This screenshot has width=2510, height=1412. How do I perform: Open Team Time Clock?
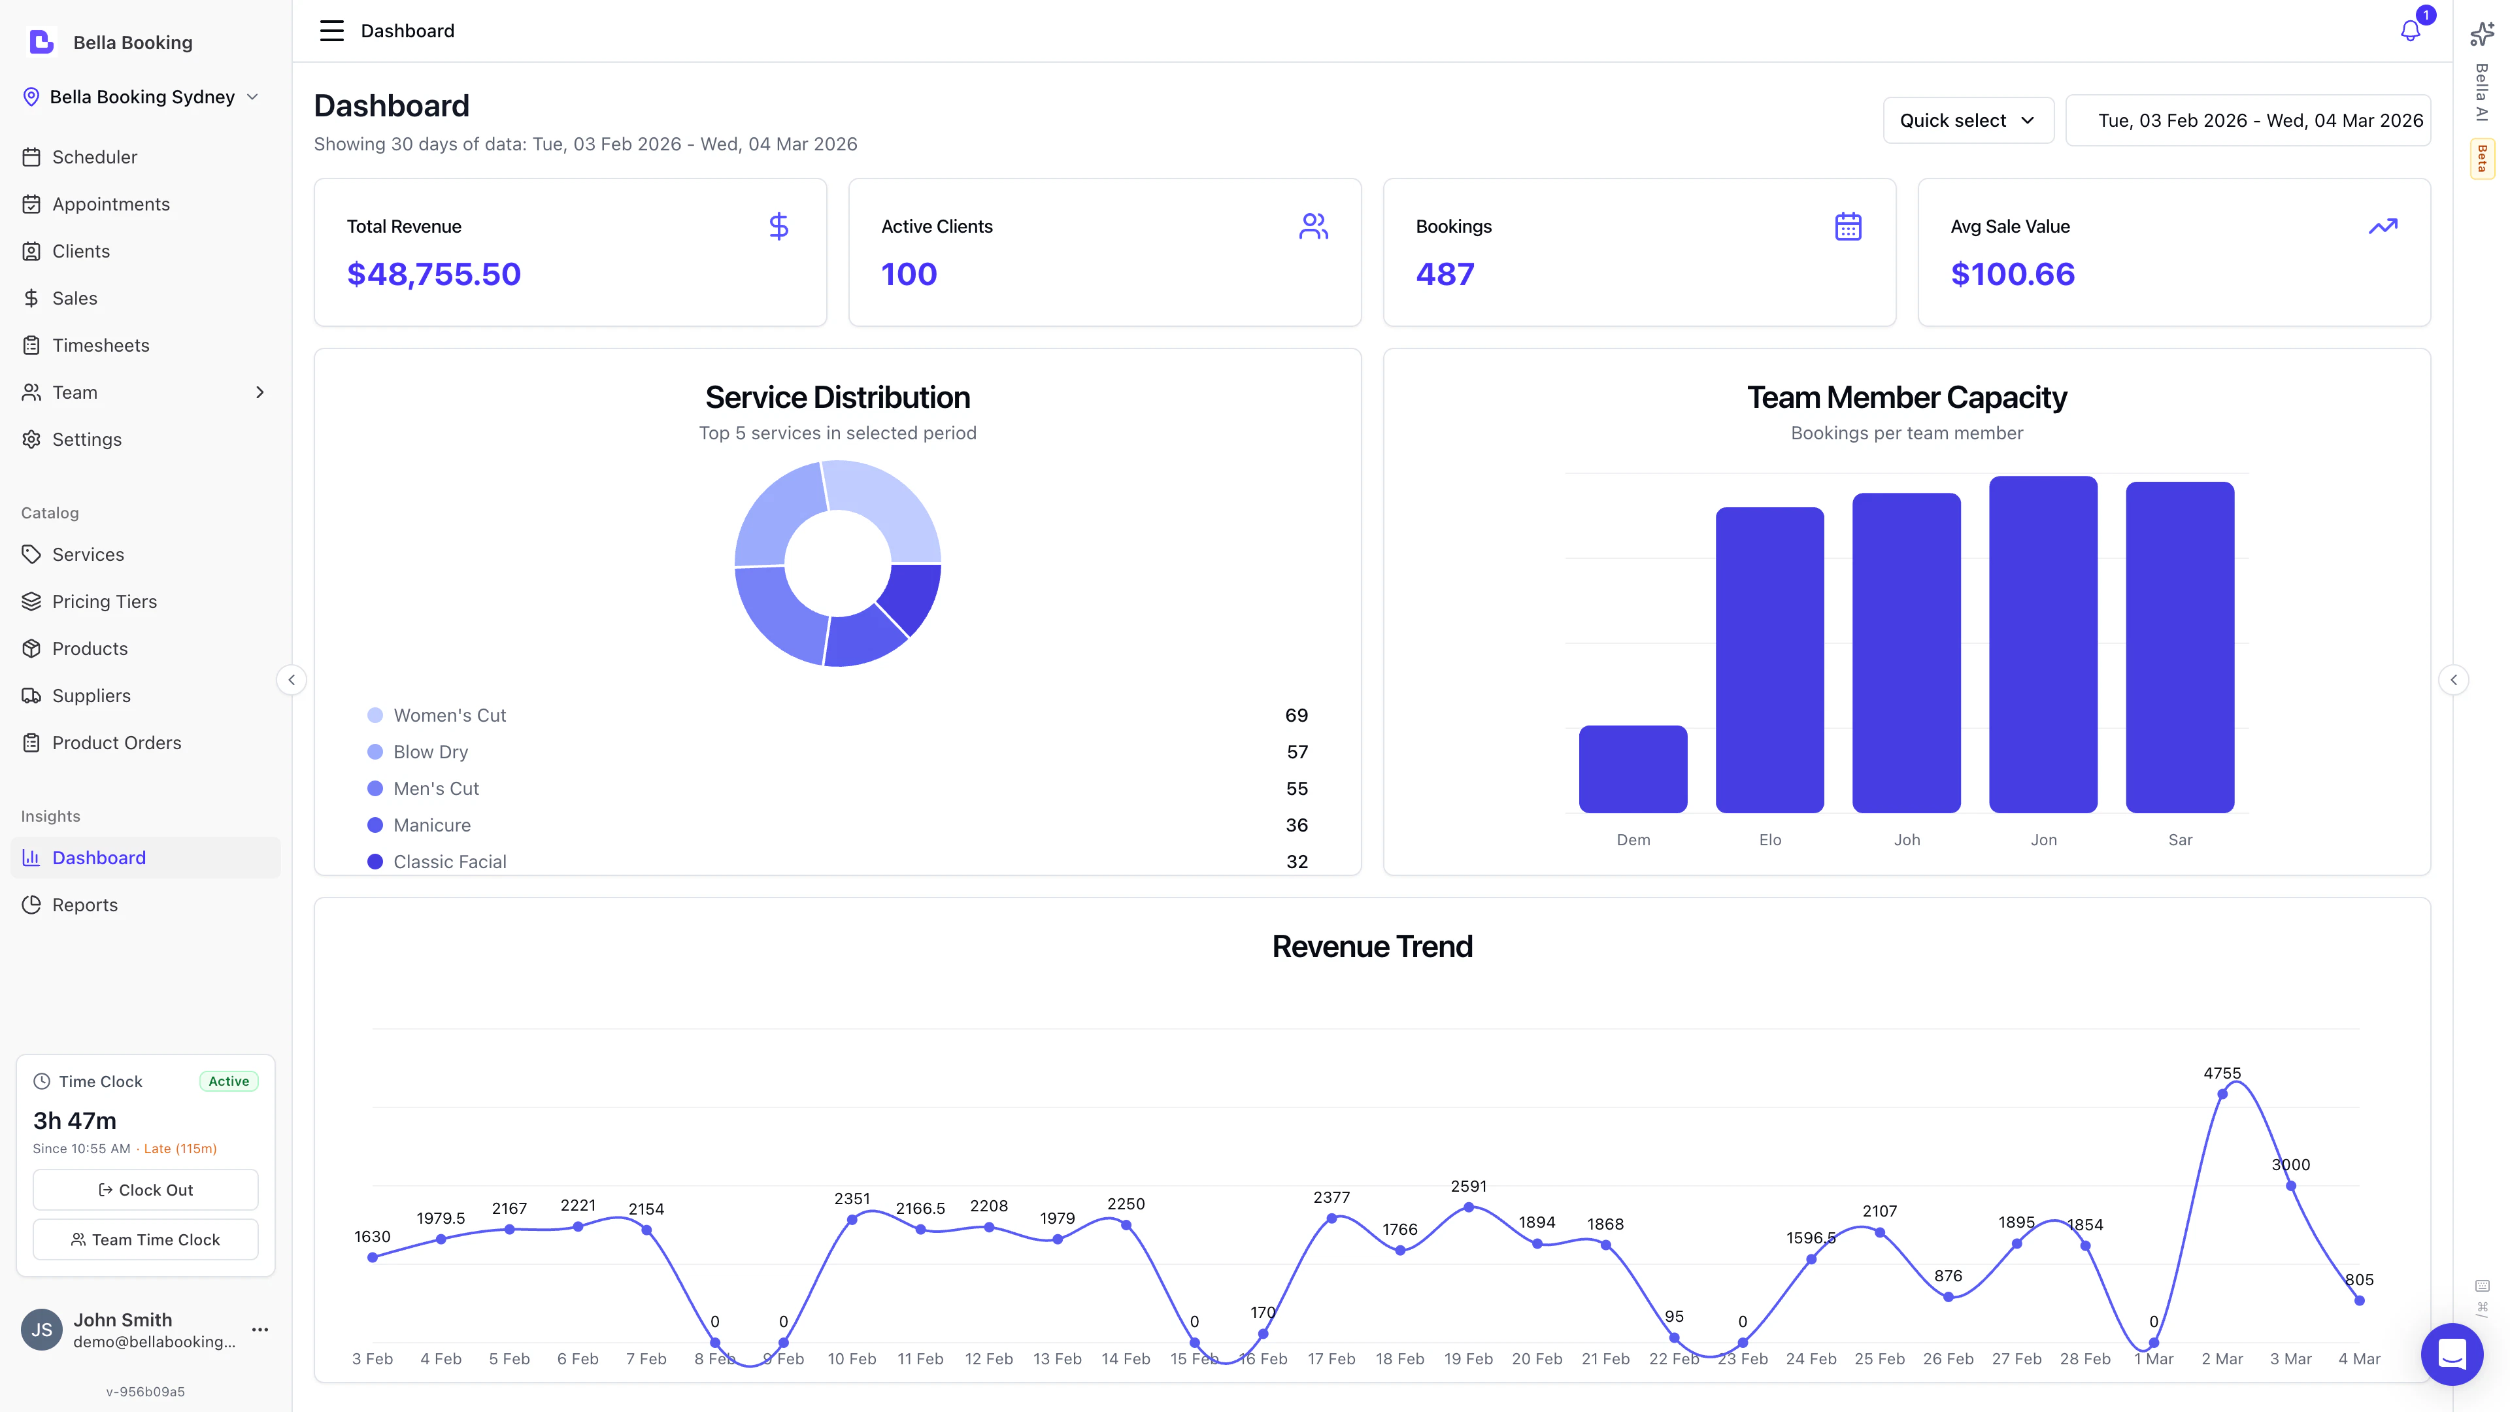pos(144,1239)
